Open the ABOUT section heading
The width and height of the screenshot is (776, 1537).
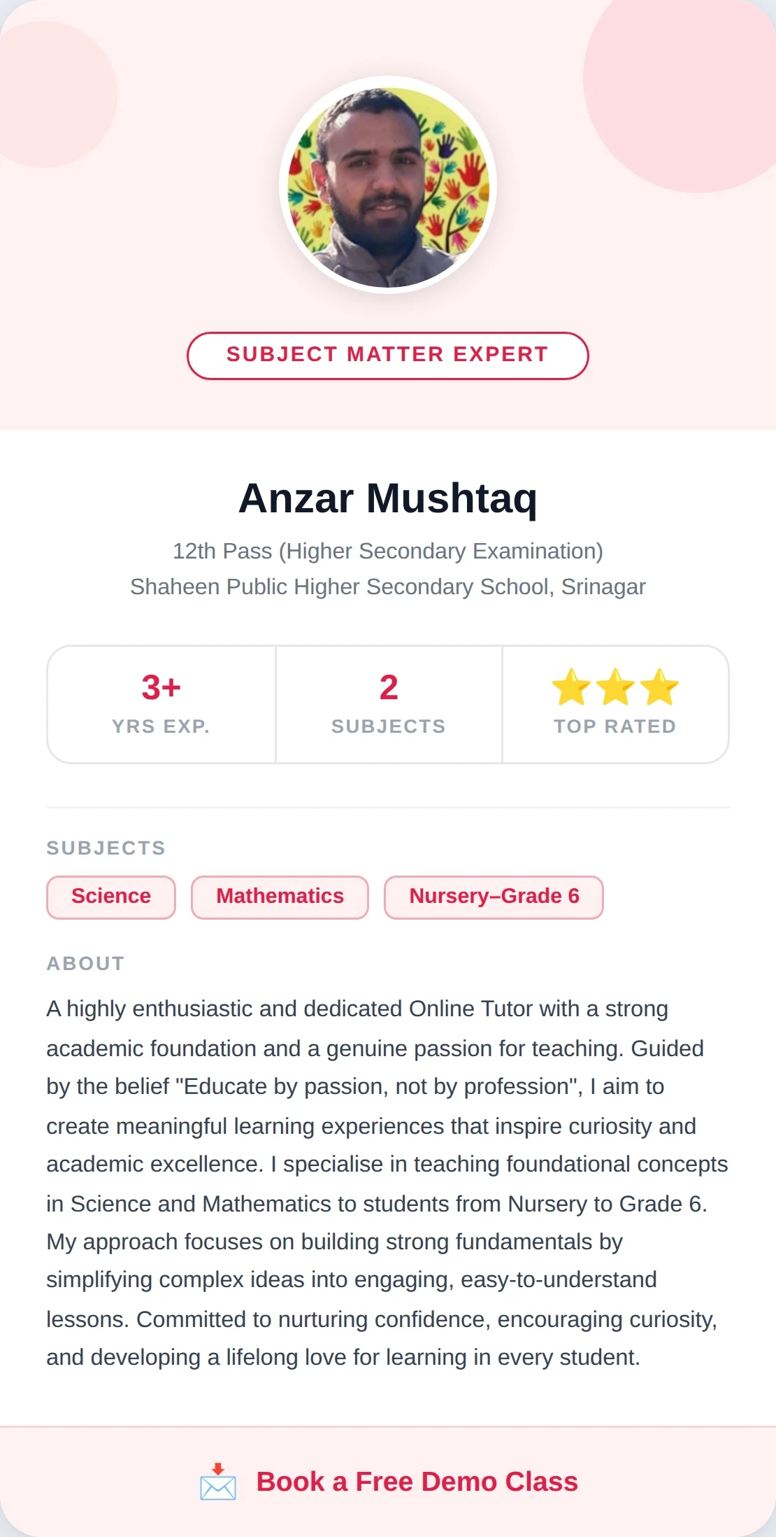coord(85,963)
